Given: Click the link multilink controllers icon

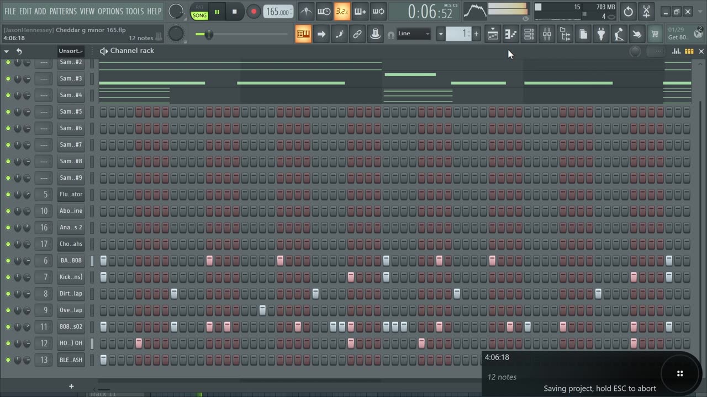Looking at the screenshot, I should coord(357,34).
